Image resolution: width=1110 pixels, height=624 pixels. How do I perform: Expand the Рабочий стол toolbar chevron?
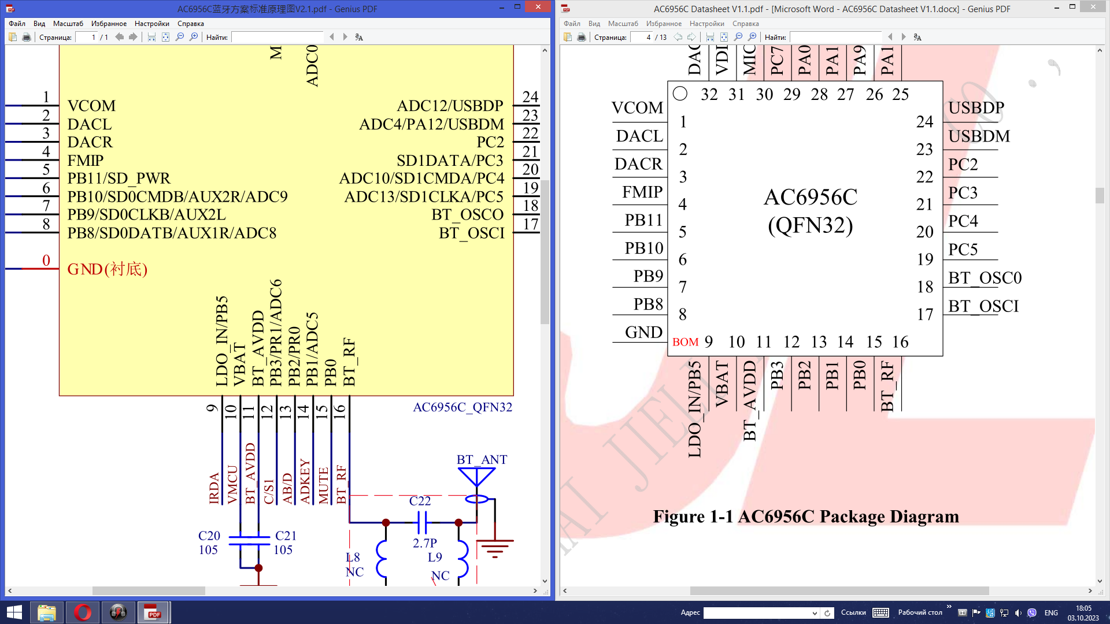(x=949, y=607)
